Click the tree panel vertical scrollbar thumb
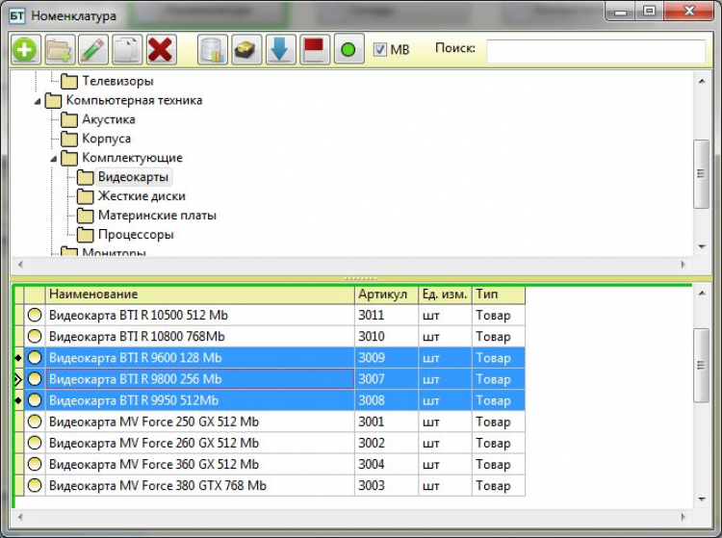The image size is (722, 538). click(x=701, y=174)
